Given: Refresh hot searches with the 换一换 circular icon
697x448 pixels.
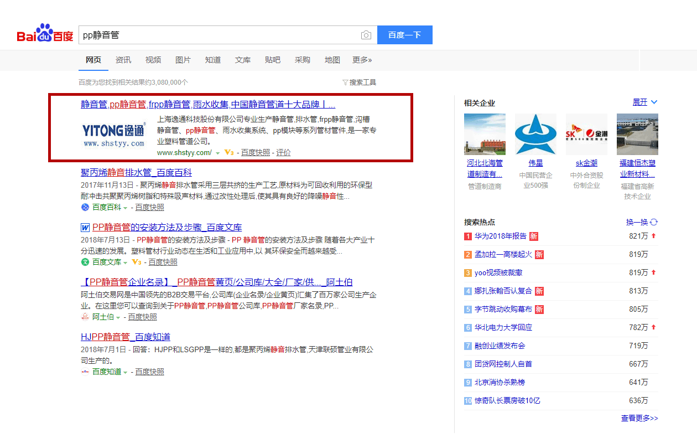Looking at the screenshot, I should 654,222.
